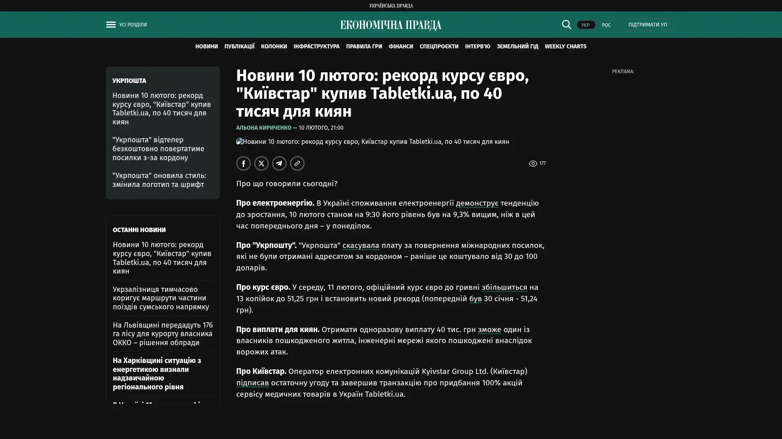Share article on X (Twitter)
The width and height of the screenshot is (782, 439).
point(261,163)
